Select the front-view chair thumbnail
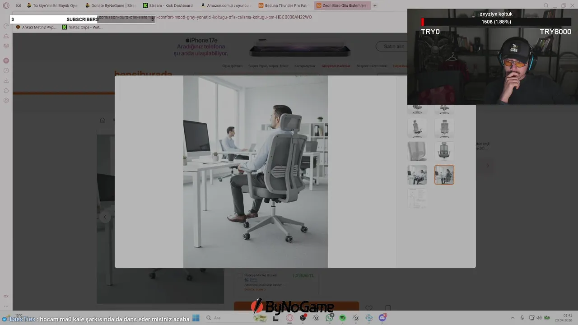 tap(444, 151)
